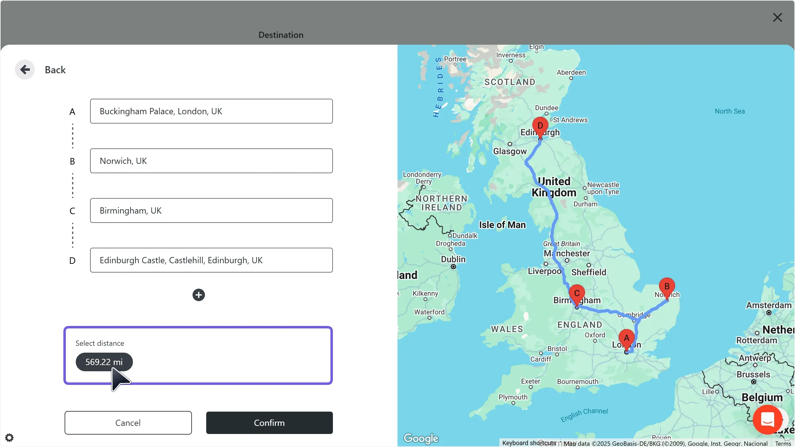
Task: Edit the Edinburgh Castle destination field
Action: [211, 260]
